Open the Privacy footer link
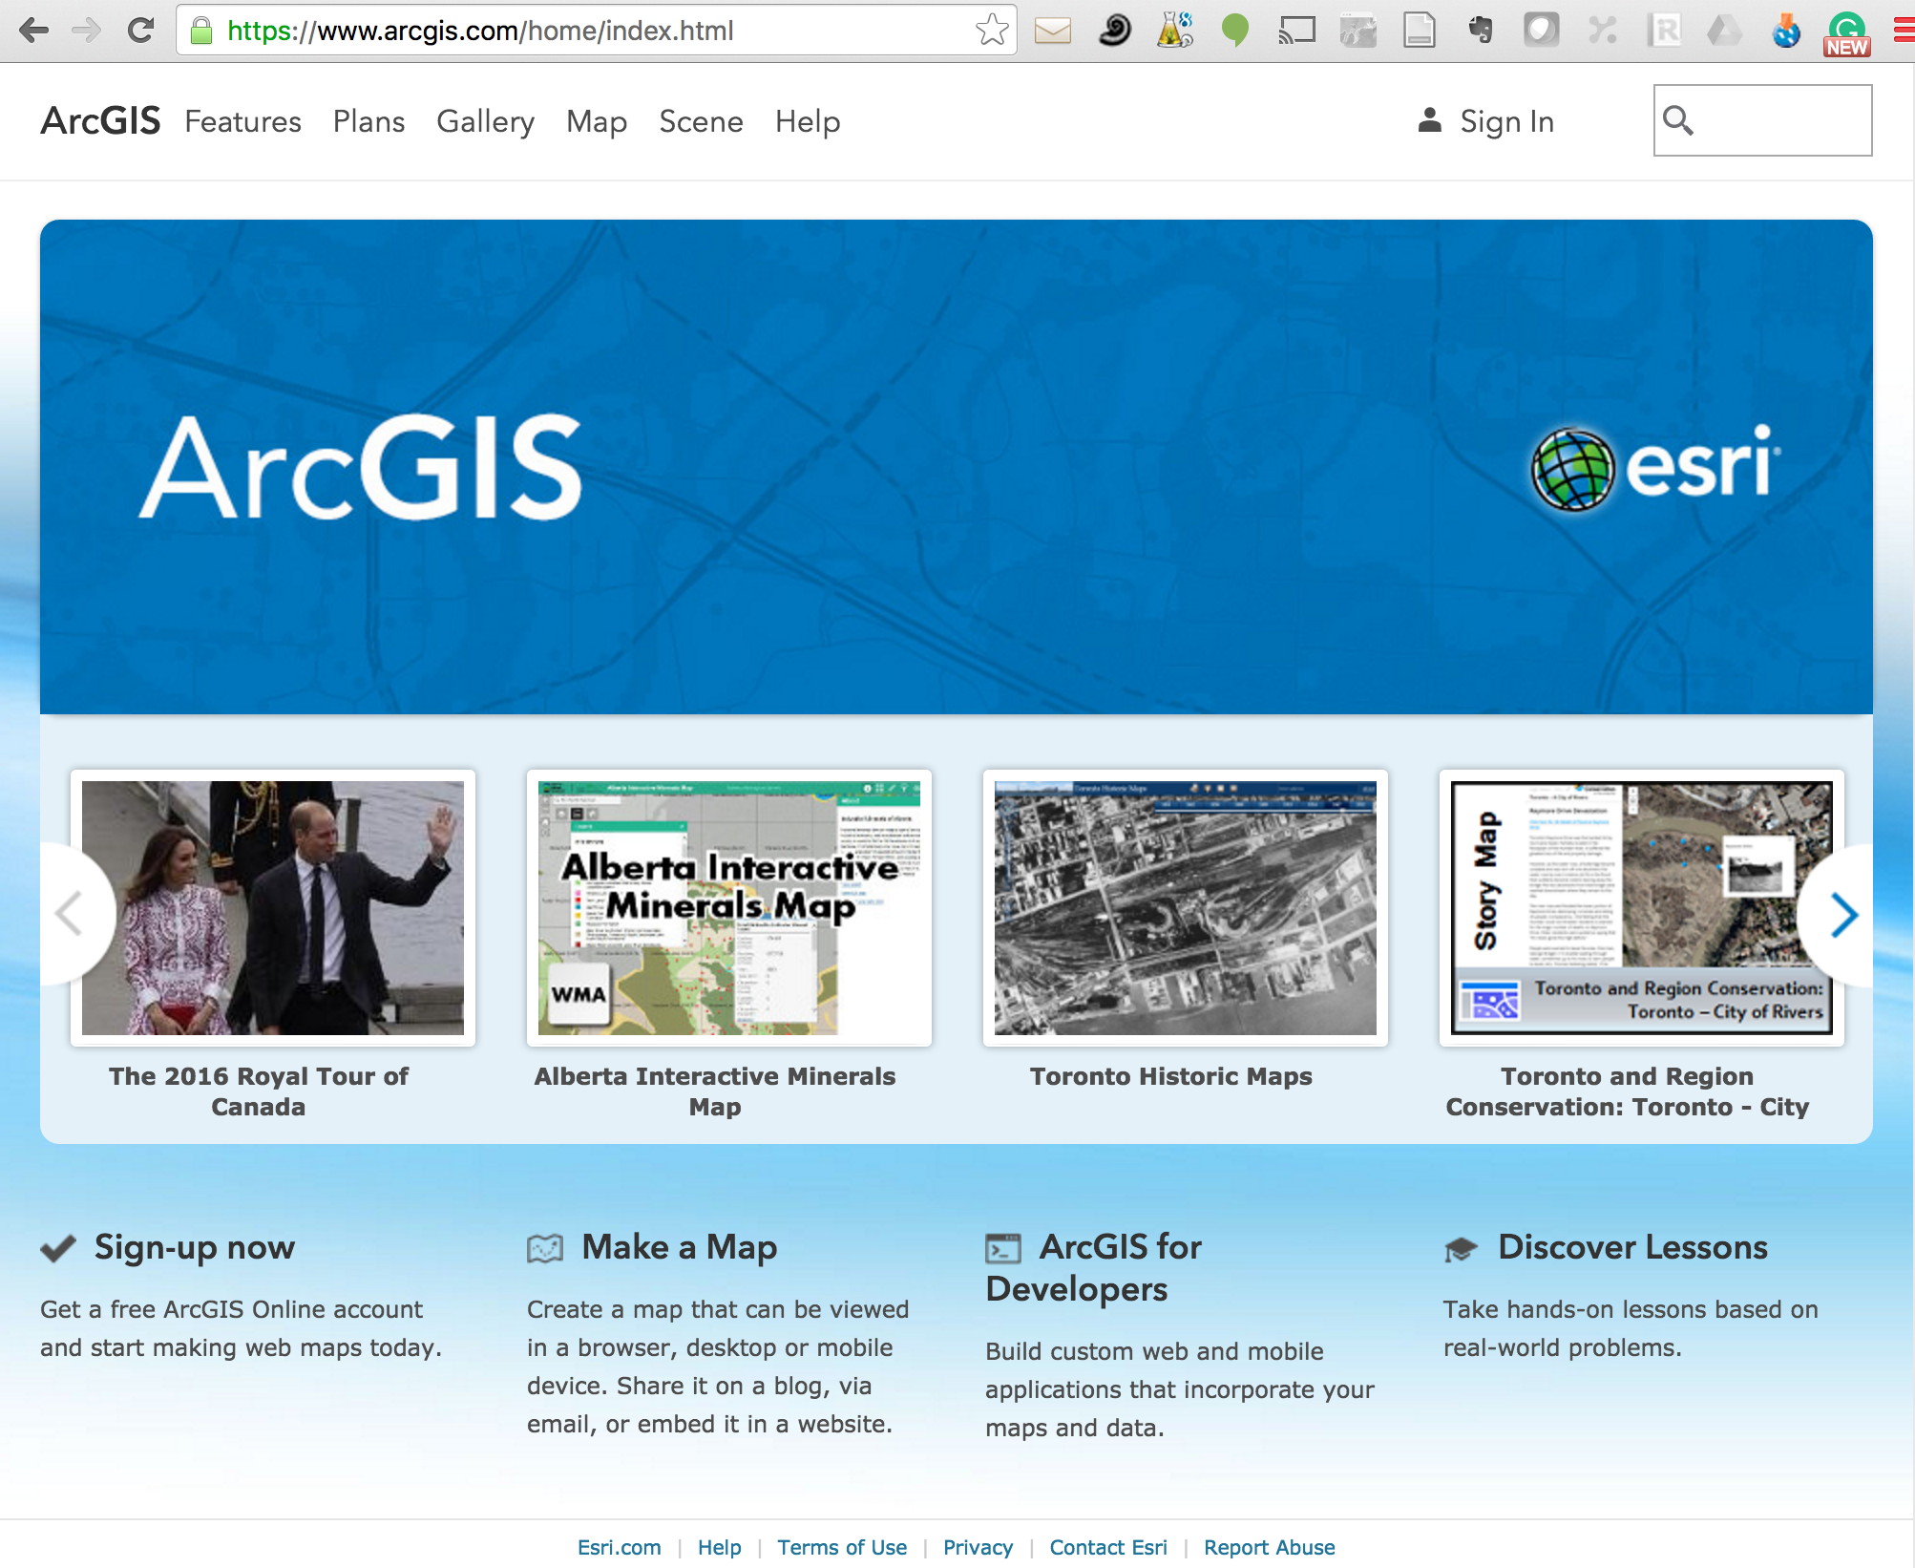 tap(978, 1547)
